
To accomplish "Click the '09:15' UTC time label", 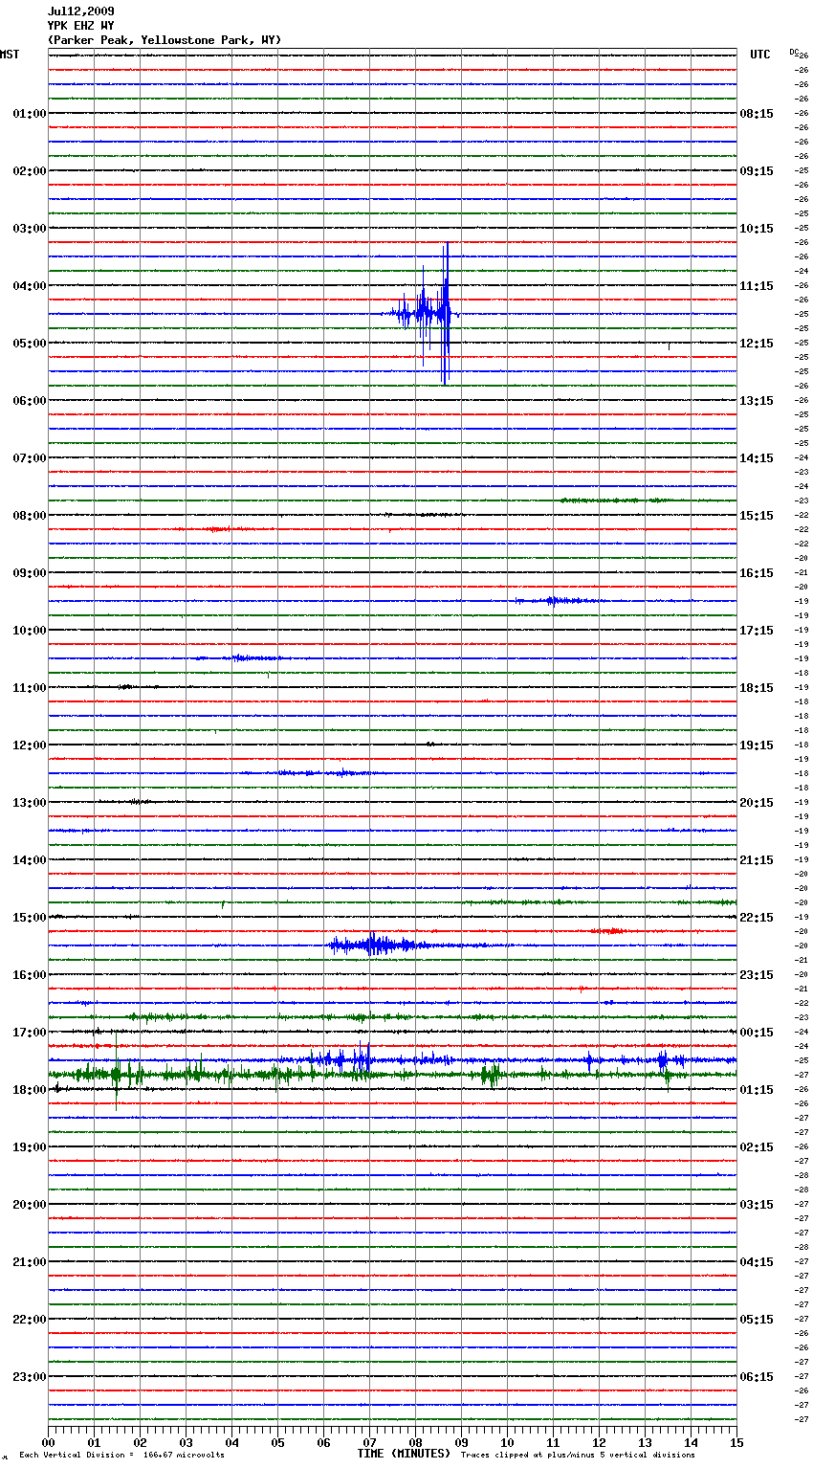I will [757, 171].
